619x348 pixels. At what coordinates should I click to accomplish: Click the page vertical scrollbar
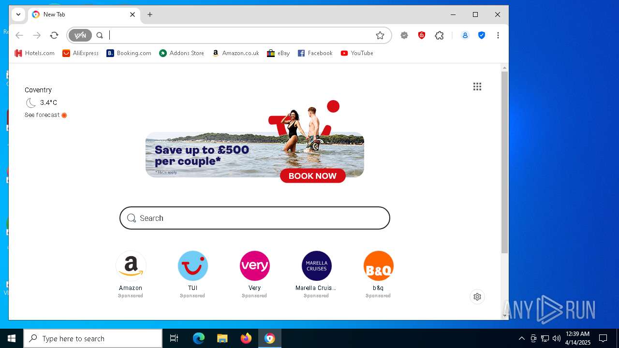(504, 162)
